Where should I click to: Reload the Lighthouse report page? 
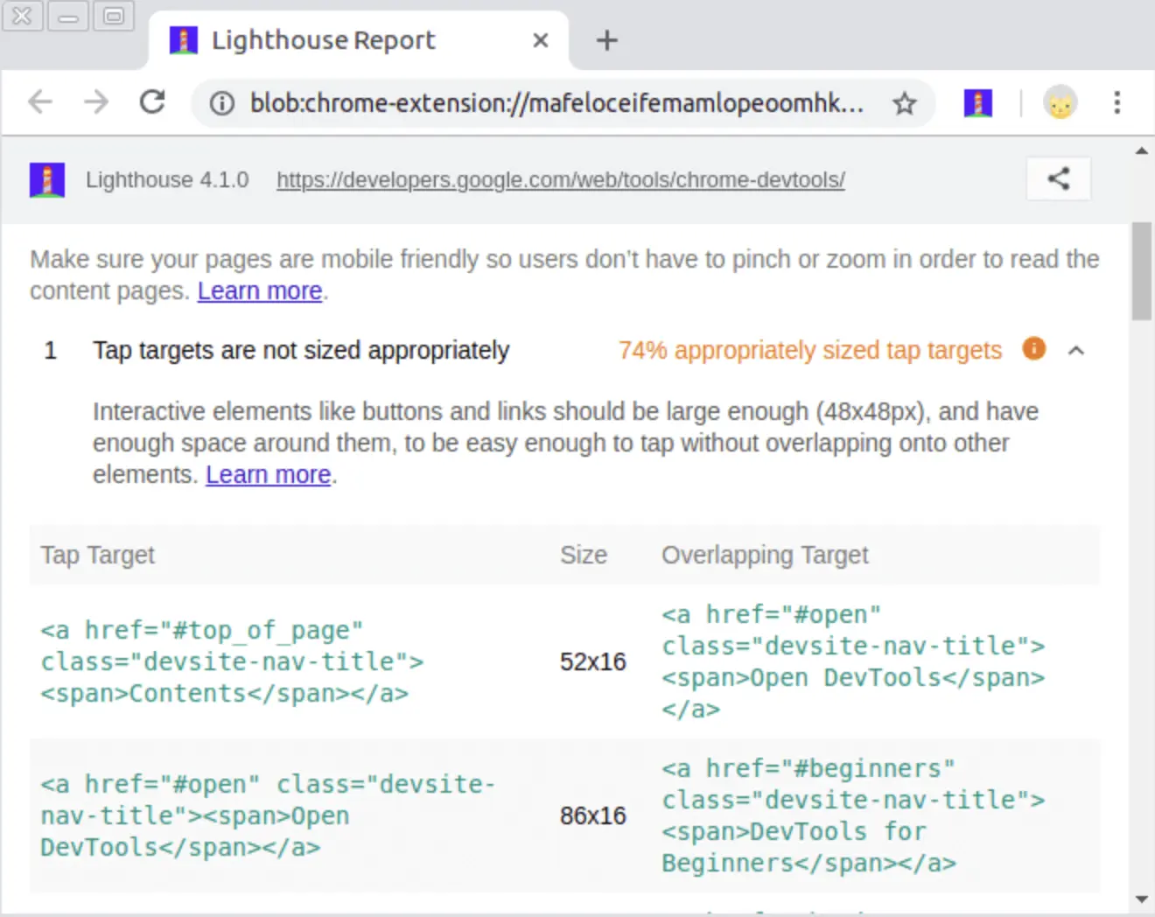point(152,102)
